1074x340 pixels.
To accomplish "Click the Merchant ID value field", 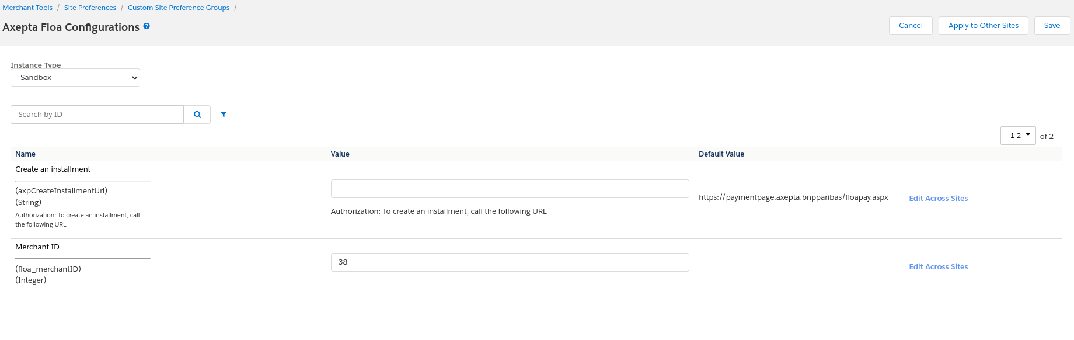I will tap(510, 262).
